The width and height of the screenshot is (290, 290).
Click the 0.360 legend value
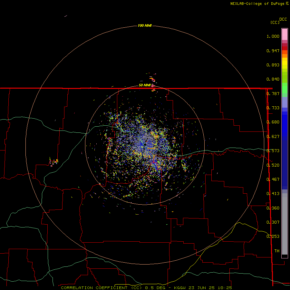(273, 208)
